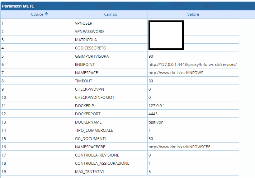Image resolution: width=255 pixels, height=178 pixels.
Task: Click the Parametri MCTC panel title
Action: click(18, 6)
